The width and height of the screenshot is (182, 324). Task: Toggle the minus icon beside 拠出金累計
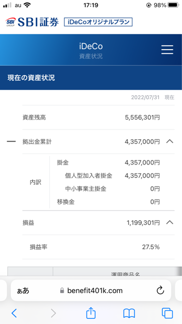(x=11, y=142)
